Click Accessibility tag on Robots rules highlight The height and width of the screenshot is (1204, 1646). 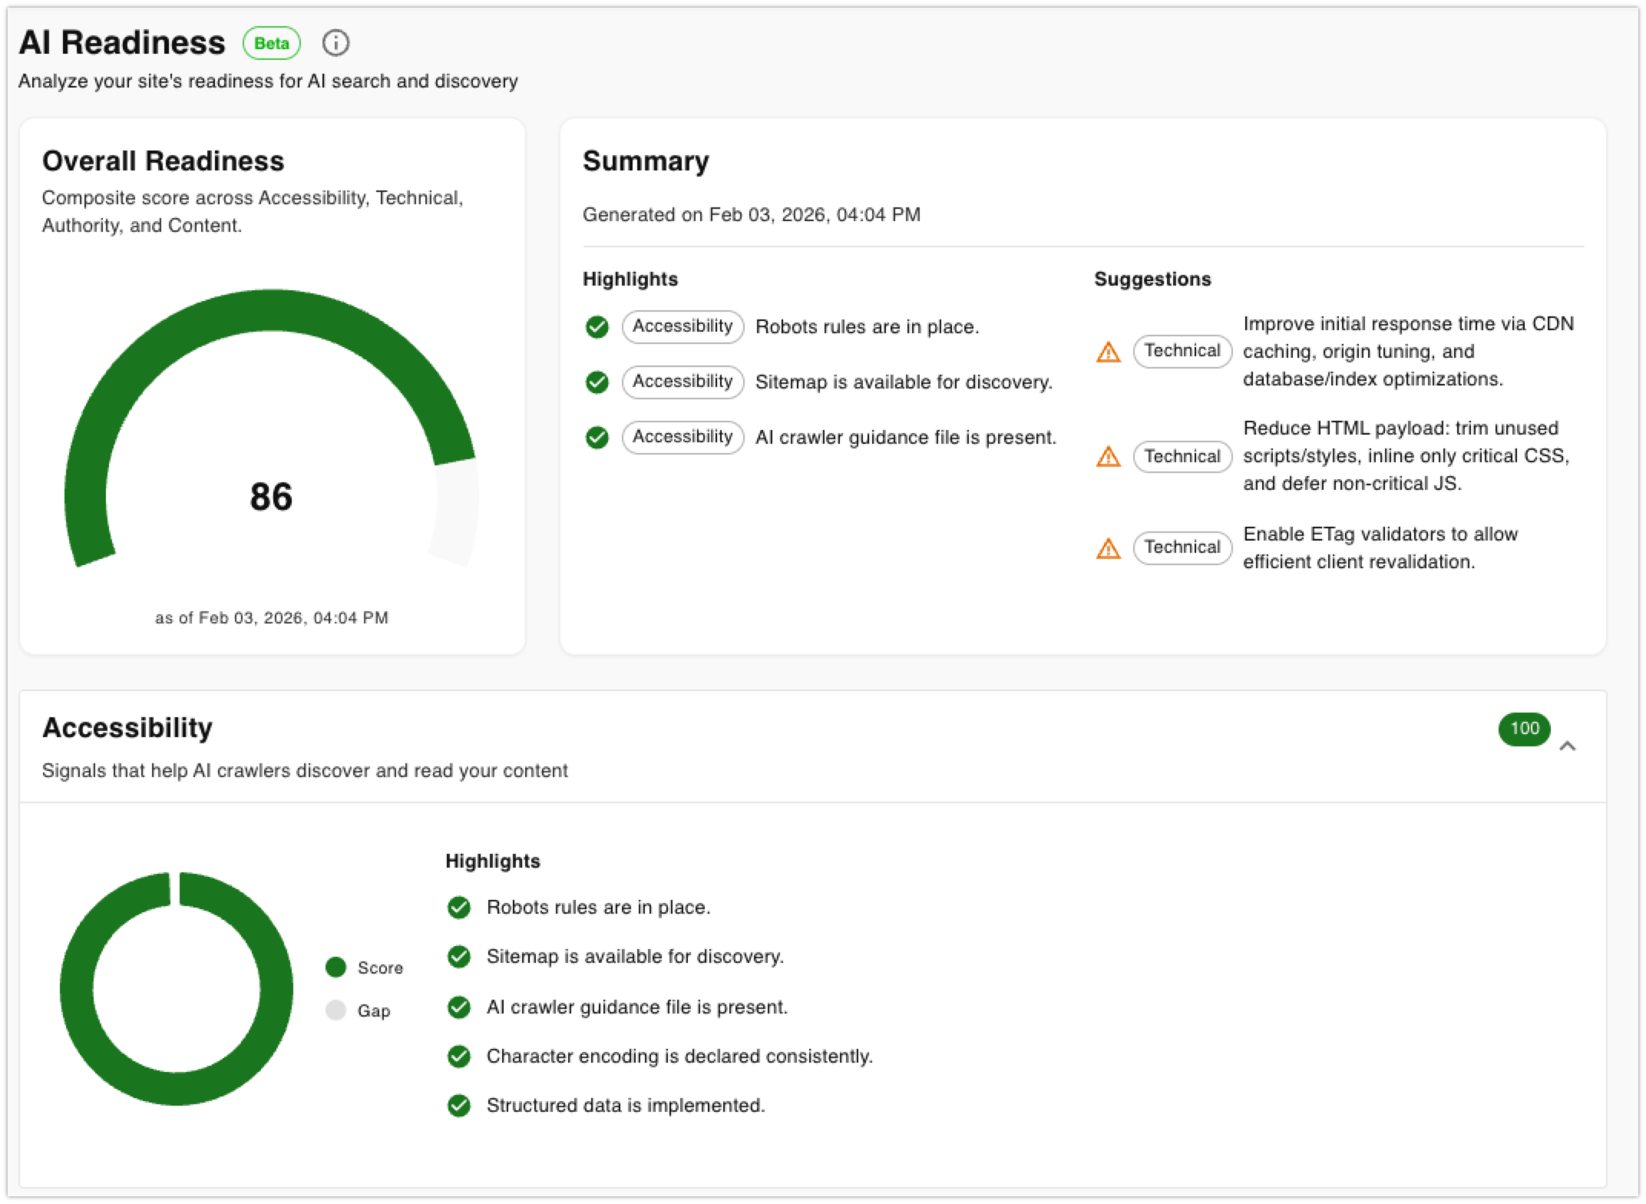pyautogui.click(x=683, y=326)
